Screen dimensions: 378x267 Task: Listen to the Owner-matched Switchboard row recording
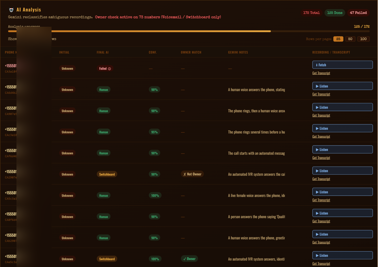342,255
